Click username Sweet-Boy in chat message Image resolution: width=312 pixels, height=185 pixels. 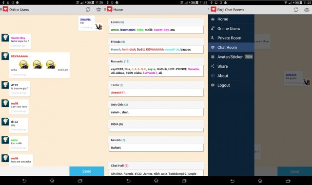point(18,38)
